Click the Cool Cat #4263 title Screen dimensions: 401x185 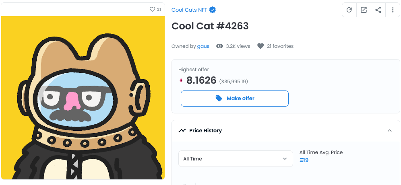pyautogui.click(x=210, y=26)
